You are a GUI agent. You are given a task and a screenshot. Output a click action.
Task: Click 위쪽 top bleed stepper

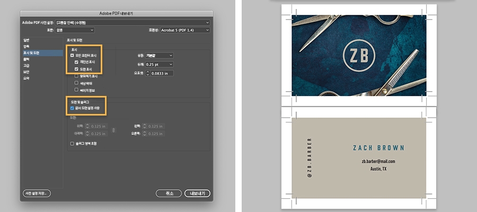[x=87, y=126]
